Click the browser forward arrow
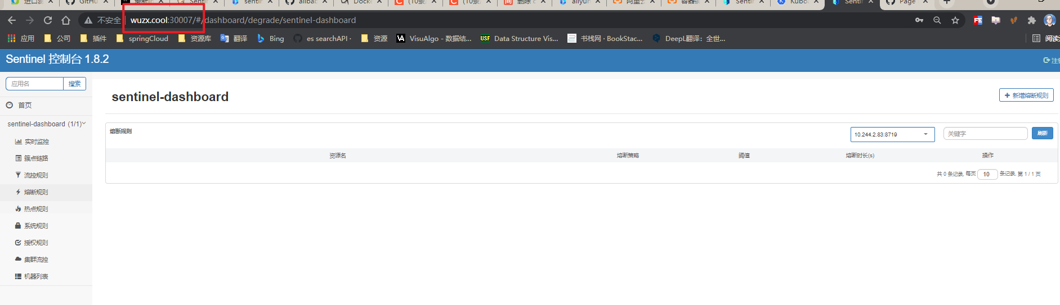 pyautogui.click(x=30, y=20)
